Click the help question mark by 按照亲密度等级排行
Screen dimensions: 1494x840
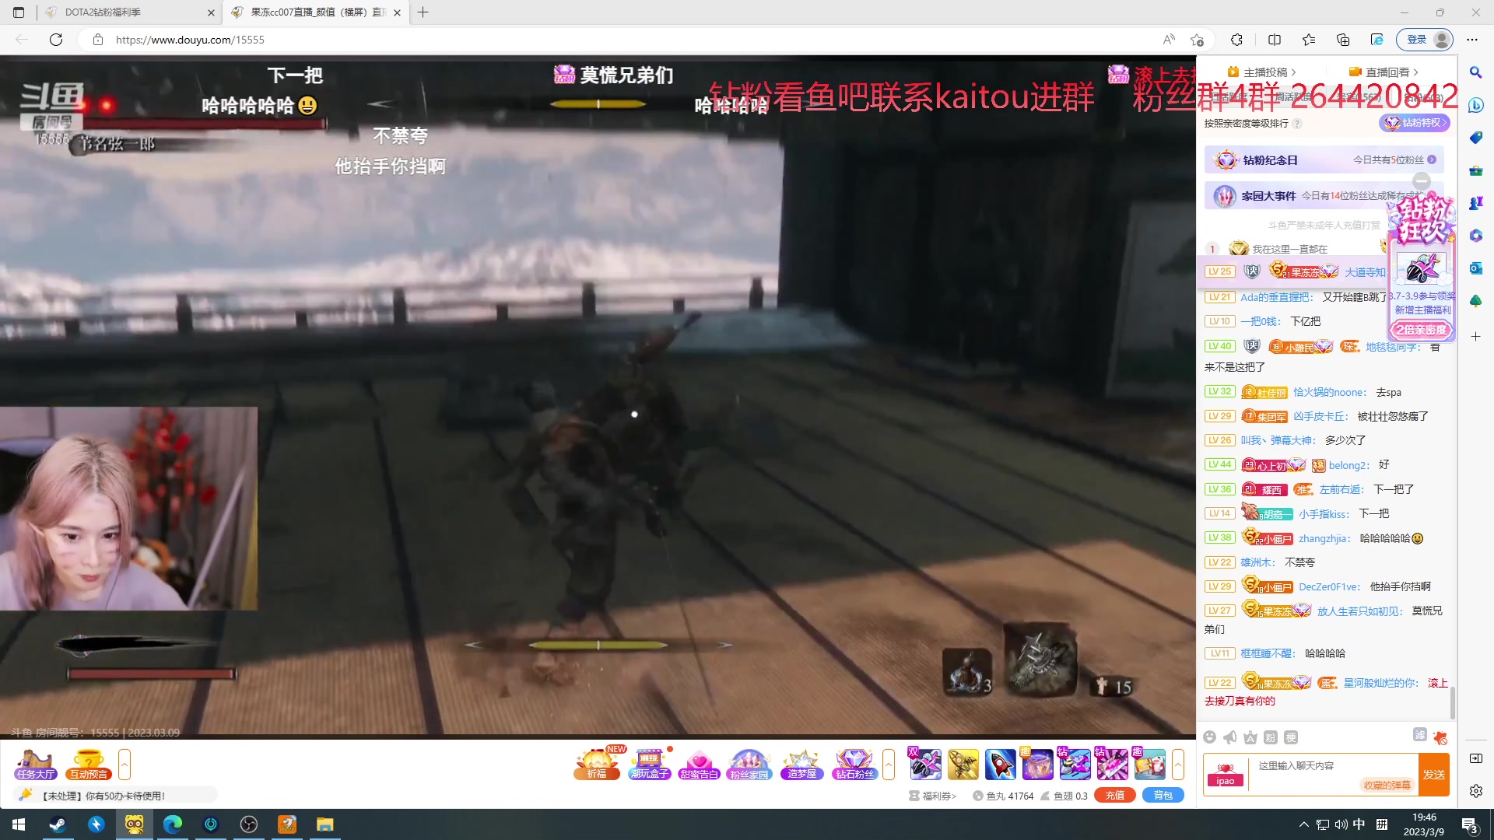tap(1297, 124)
